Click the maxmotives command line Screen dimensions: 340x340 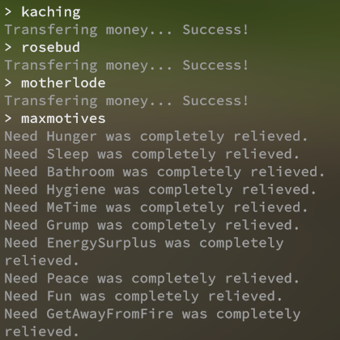click(x=55, y=118)
